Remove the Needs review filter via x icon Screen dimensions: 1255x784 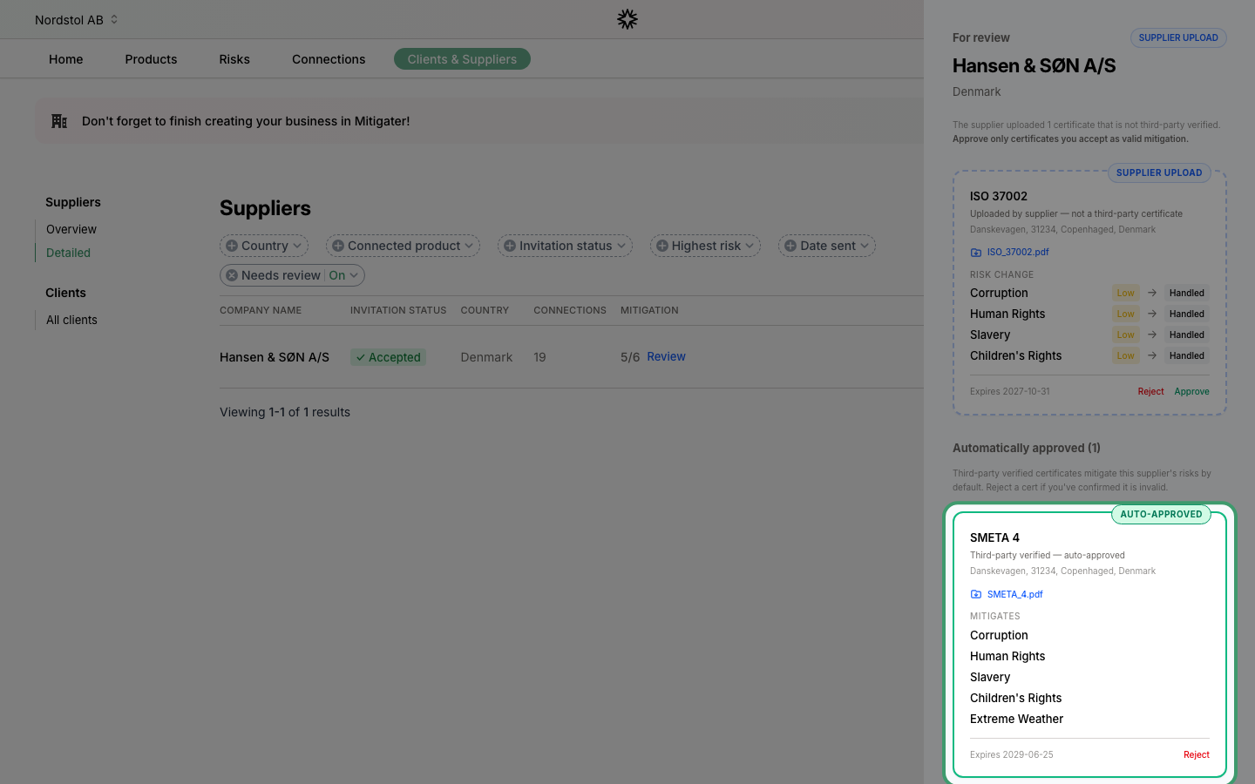pyautogui.click(x=232, y=275)
